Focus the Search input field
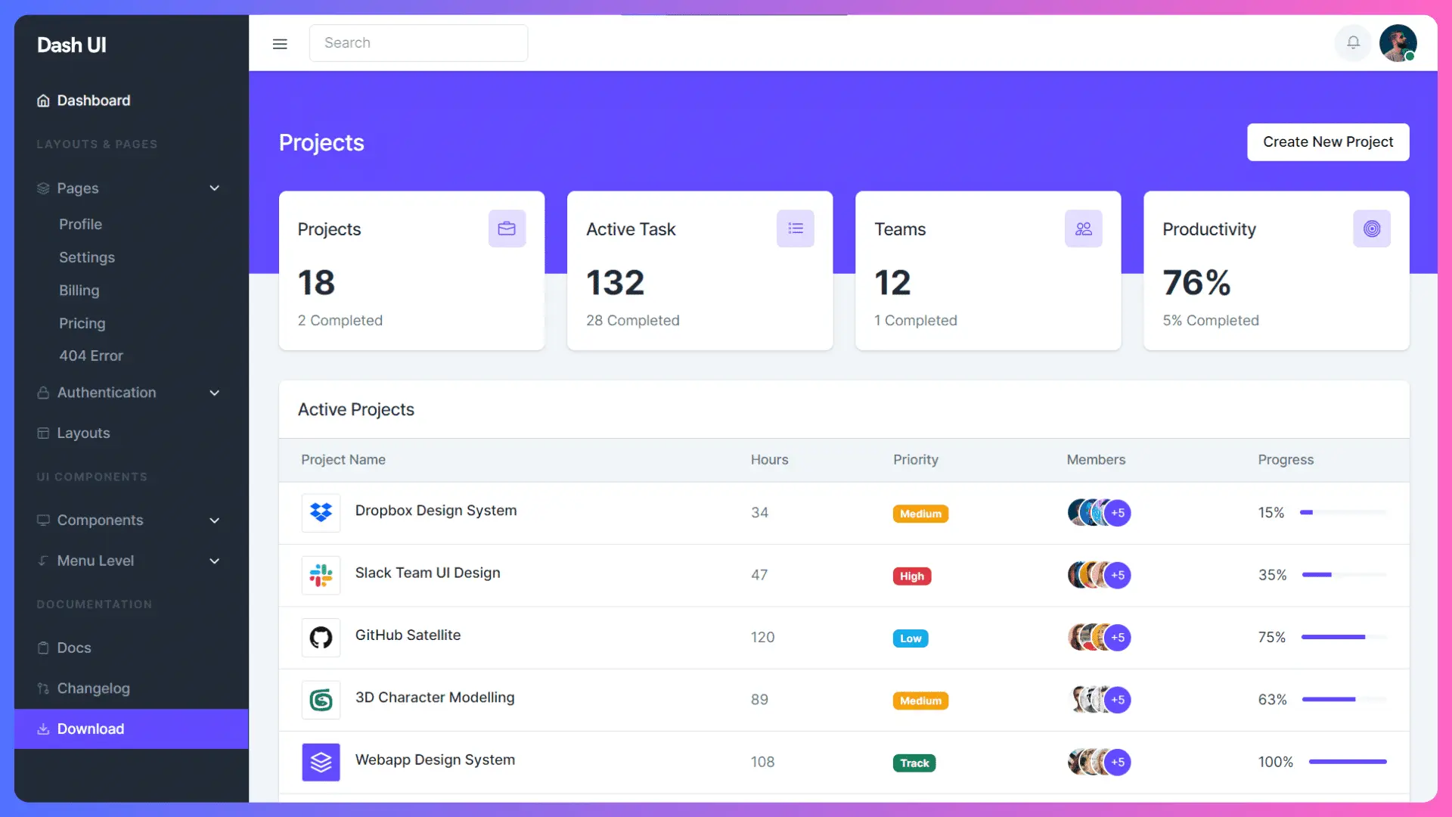Image resolution: width=1452 pixels, height=817 pixels. coord(418,43)
